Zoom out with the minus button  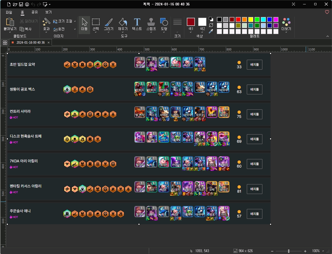[272, 251]
